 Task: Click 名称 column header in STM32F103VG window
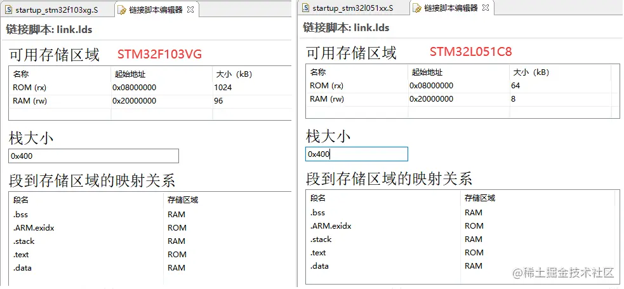tap(21, 74)
